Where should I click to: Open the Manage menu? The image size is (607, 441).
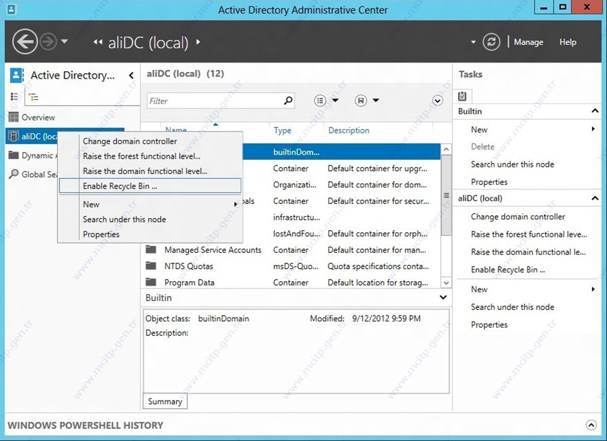529,42
